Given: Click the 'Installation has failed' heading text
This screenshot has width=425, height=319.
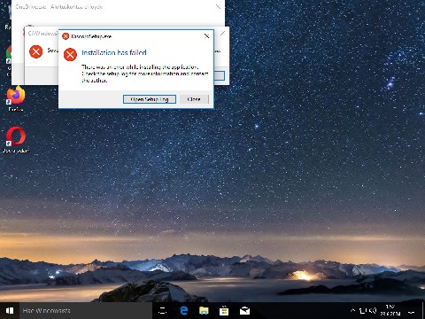Looking at the screenshot, I should (x=114, y=52).
